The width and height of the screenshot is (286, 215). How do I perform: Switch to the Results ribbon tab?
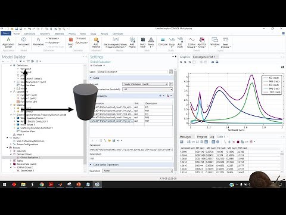104,33
